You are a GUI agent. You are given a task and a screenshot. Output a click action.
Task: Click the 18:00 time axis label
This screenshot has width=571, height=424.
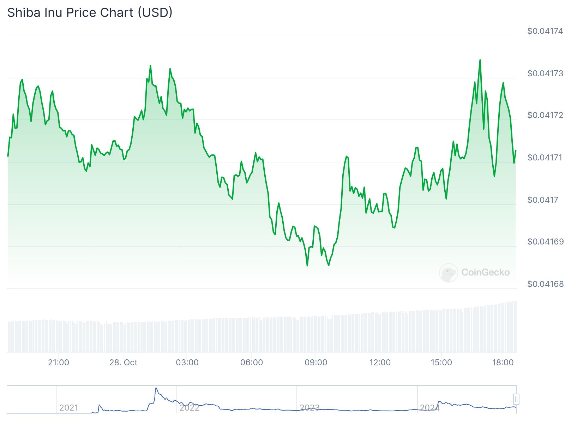[x=503, y=363]
